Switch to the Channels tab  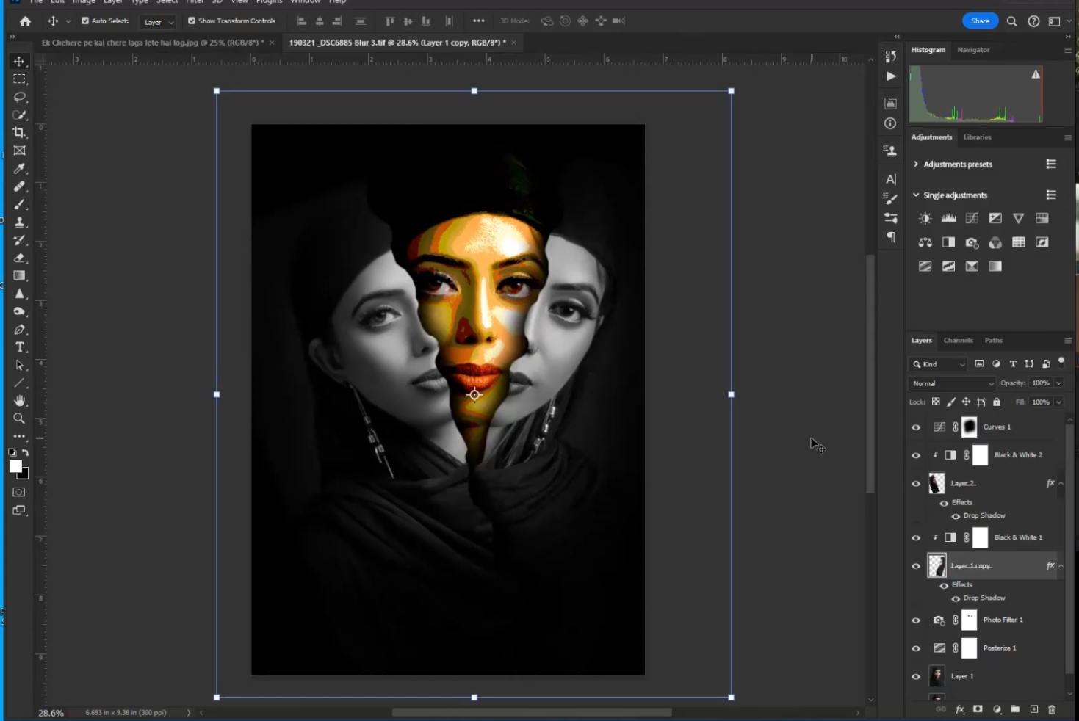tap(958, 341)
